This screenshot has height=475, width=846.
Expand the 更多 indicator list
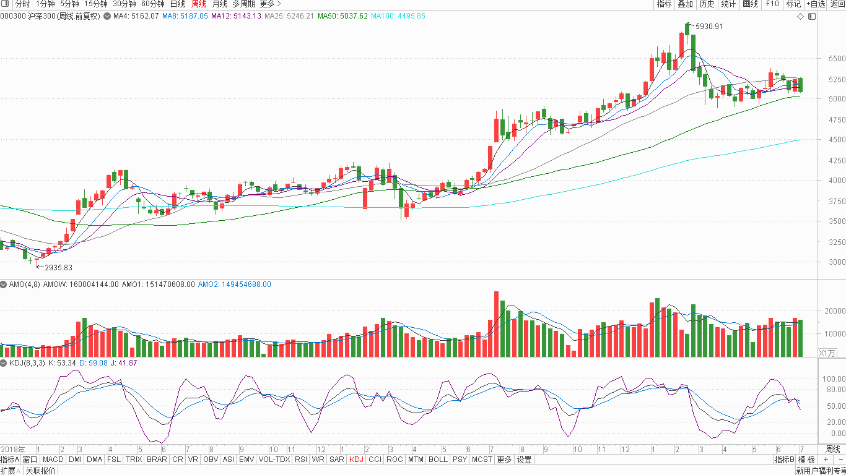(505, 460)
